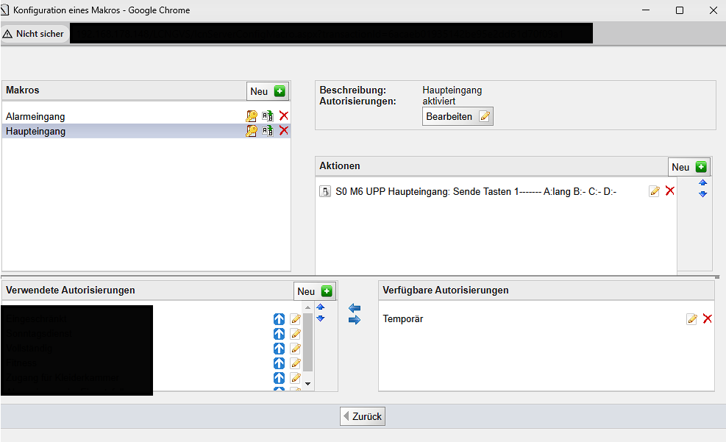
Task: Move authorization left into used list
Action: [x=355, y=307]
